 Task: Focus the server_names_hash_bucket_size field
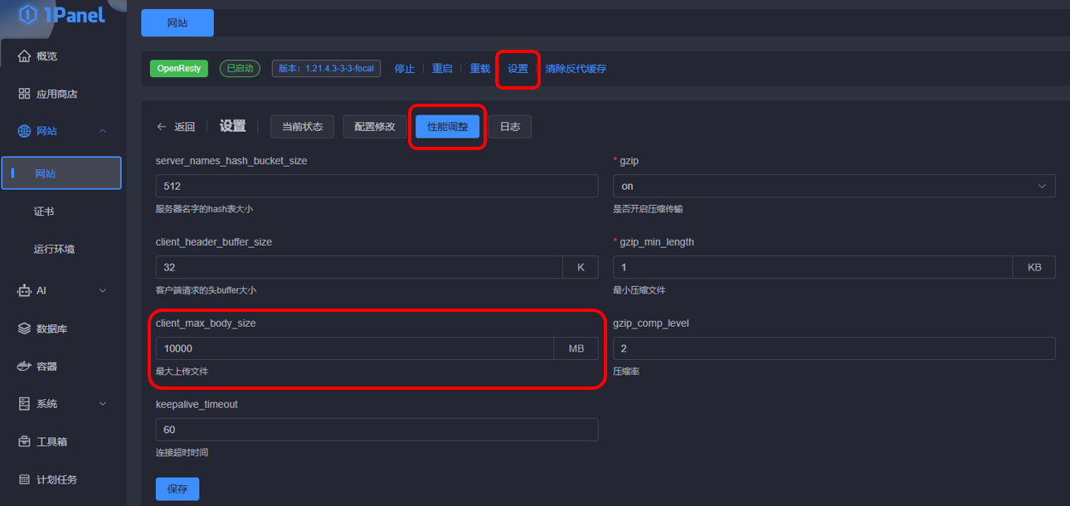pos(377,186)
